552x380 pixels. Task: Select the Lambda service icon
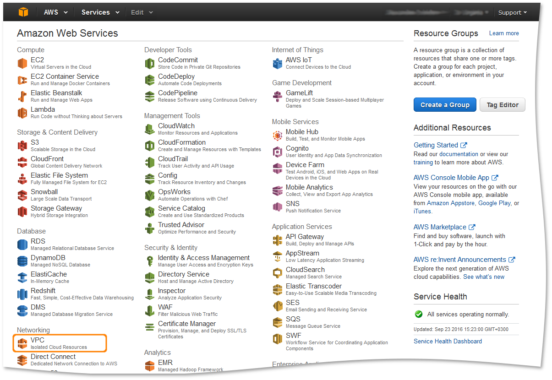[22, 112]
